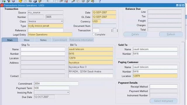The width and height of the screenshot is (187, 105).
Task: Click the New record toolbar icon
Action: (x=4, y=1)
